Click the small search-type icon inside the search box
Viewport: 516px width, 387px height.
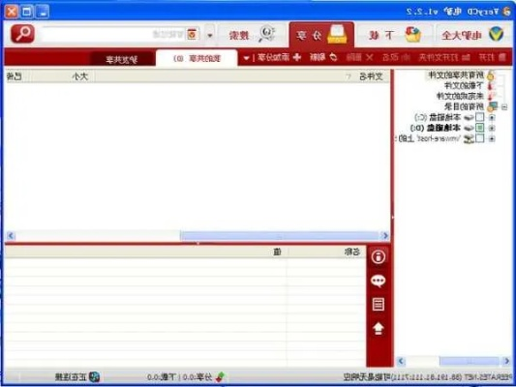pos(192,34)
